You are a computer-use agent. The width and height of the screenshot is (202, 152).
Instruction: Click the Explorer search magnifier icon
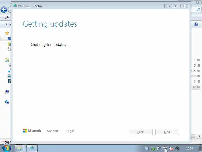point(198,10)
